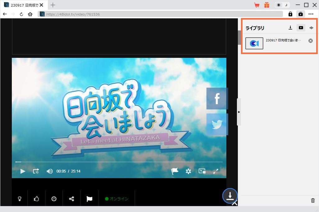Maximize the application window
319x212 pixels.
coord(306,5)
